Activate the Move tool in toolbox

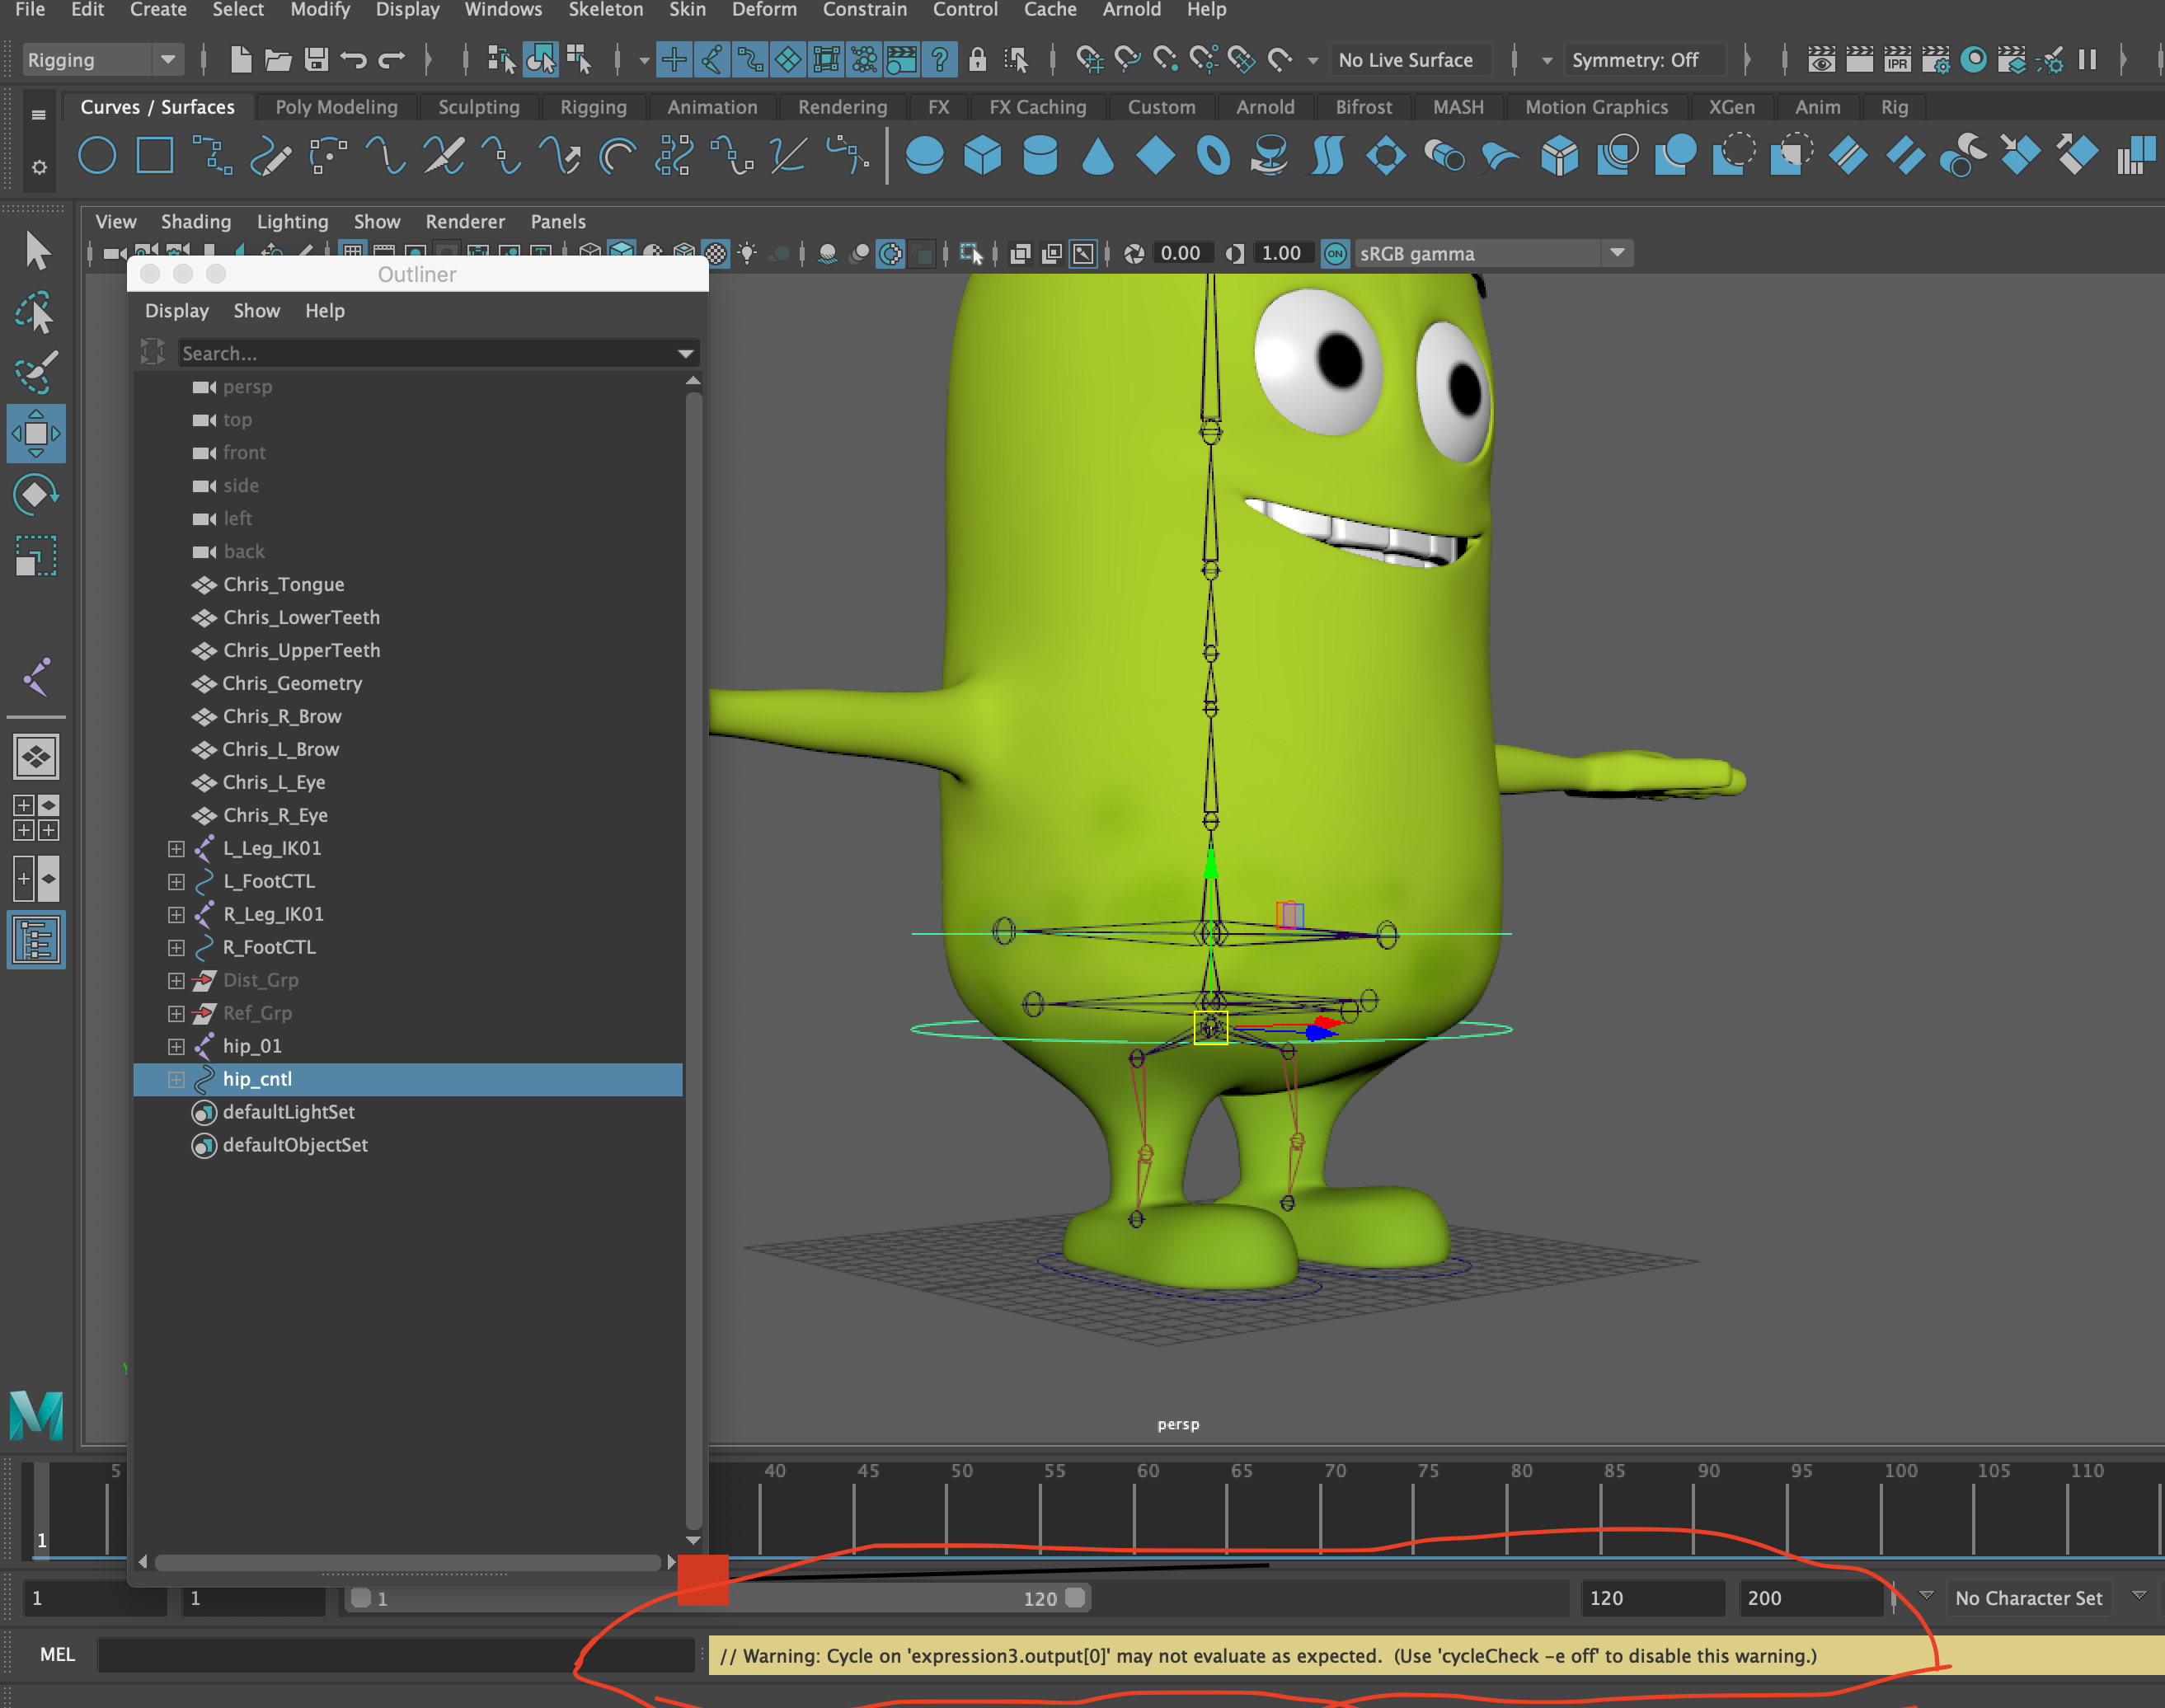[x=36, y=433]
